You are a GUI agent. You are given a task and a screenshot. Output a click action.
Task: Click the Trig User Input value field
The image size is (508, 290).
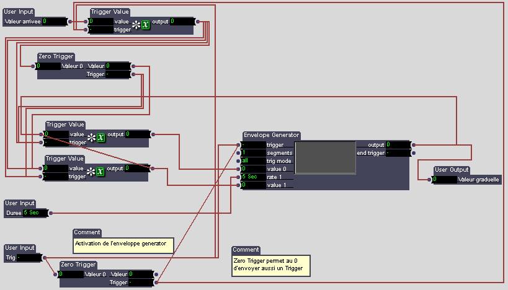point(29,257)
